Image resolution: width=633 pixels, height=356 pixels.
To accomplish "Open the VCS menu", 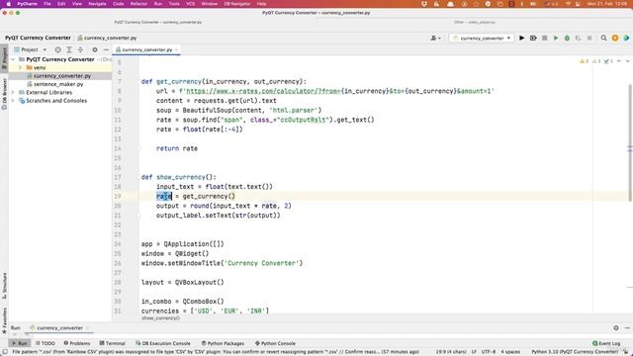I will [x=190, y=4].
